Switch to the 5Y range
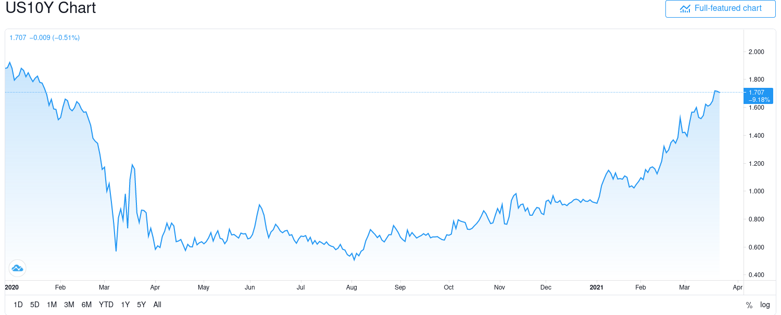The width and height of the screenshot is (781, 315). pyautogui.click(x=142, y=305)
